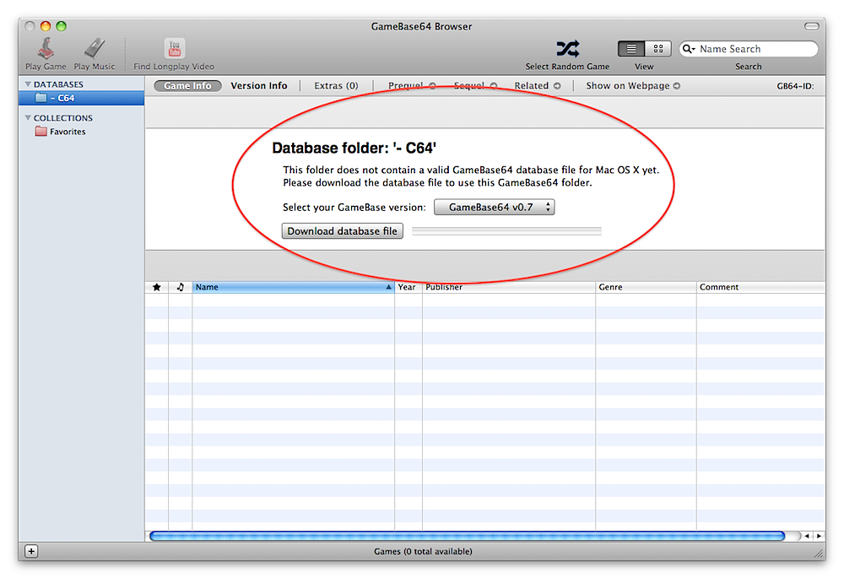Screen dimensions: 844x579
Task: Go to the Sequel game
Action: point(475,86)
